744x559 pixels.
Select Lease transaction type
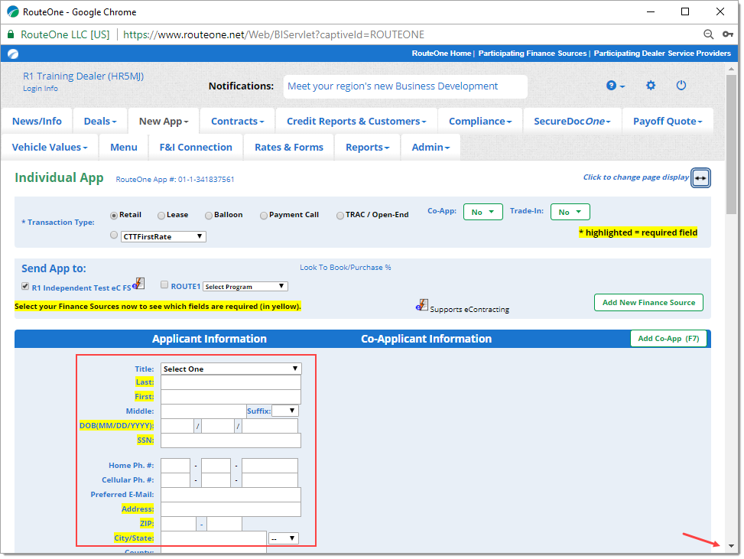click(x=161, y=216)
